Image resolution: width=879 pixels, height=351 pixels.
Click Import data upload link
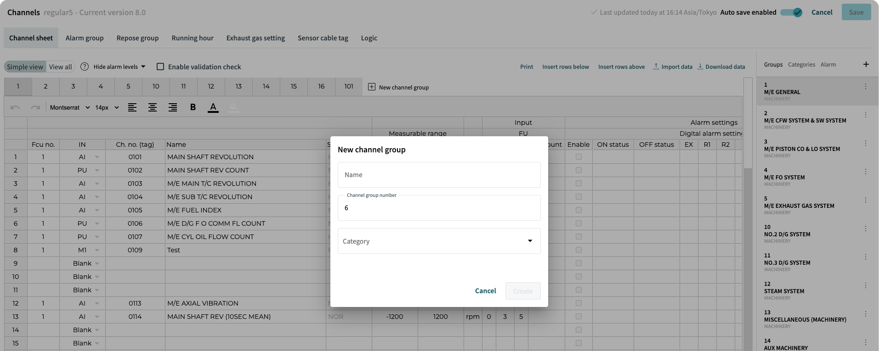(x=673, y=67)
